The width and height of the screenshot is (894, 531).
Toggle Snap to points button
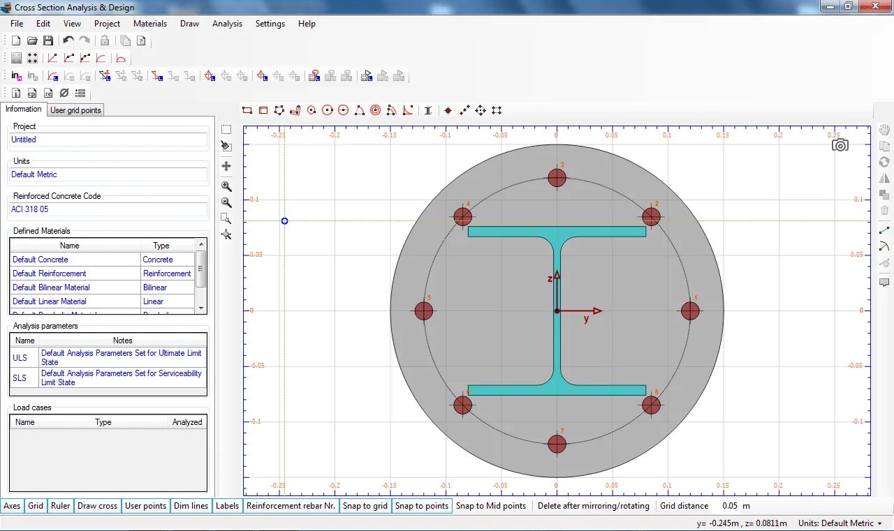[x=422, y=506]
